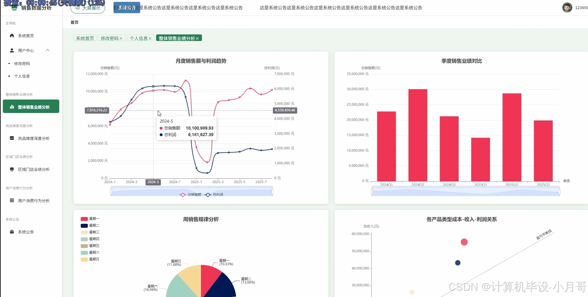The width and height of the screenshot is (588, 297).
Task: Open 系统首页 home icon in sidebar
Action: (x=12, y=36)
